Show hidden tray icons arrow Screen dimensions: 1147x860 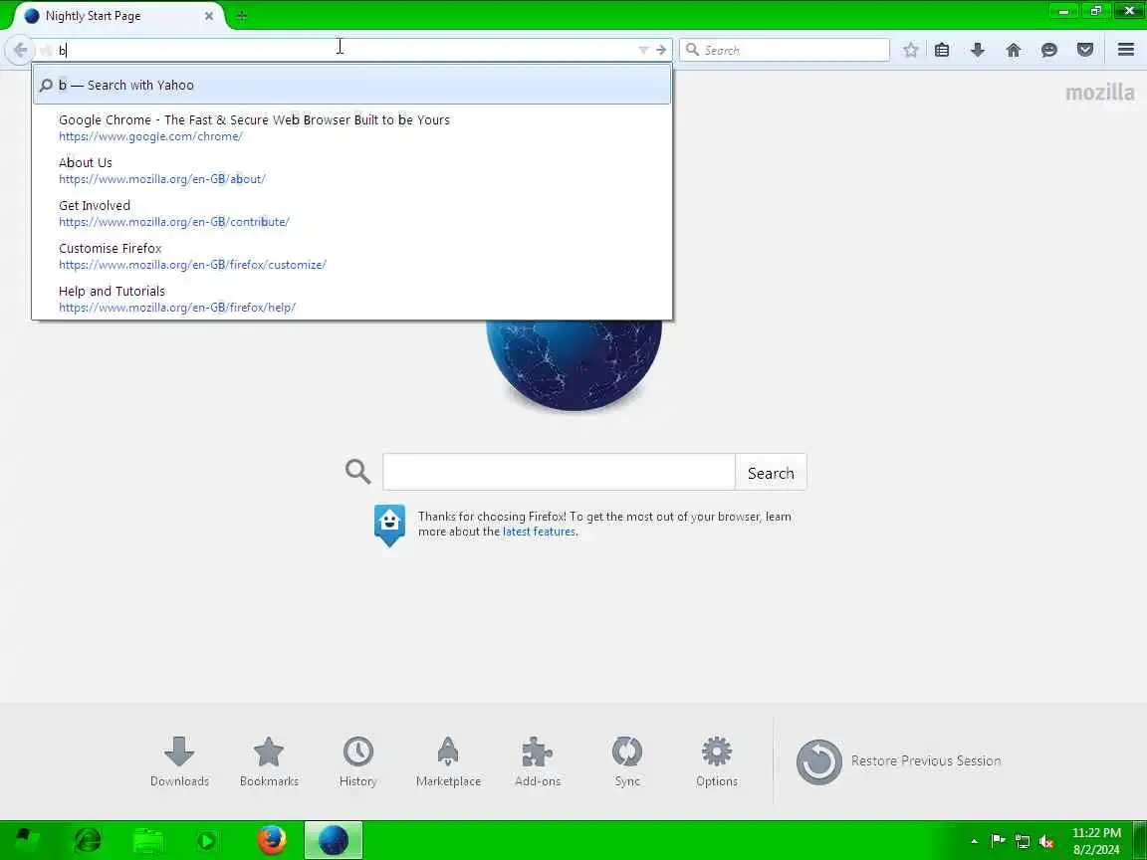[x=974, y=841]
